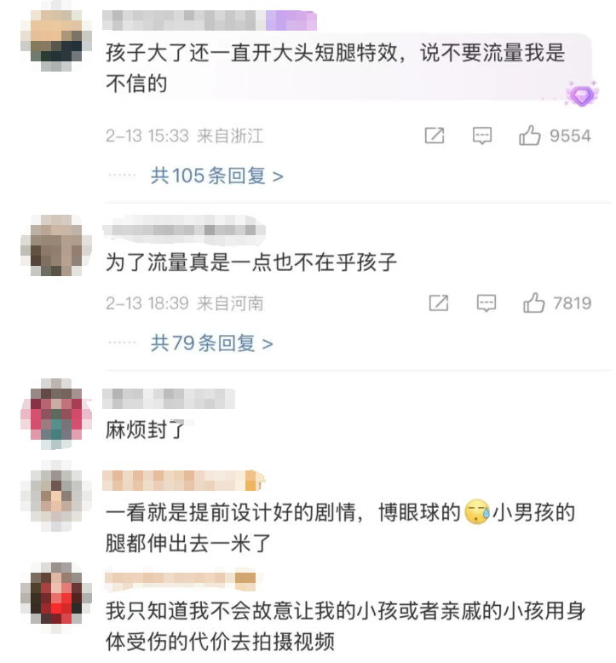
Task: Expand the 共105条回复 replies
Action: pos(217,176)
